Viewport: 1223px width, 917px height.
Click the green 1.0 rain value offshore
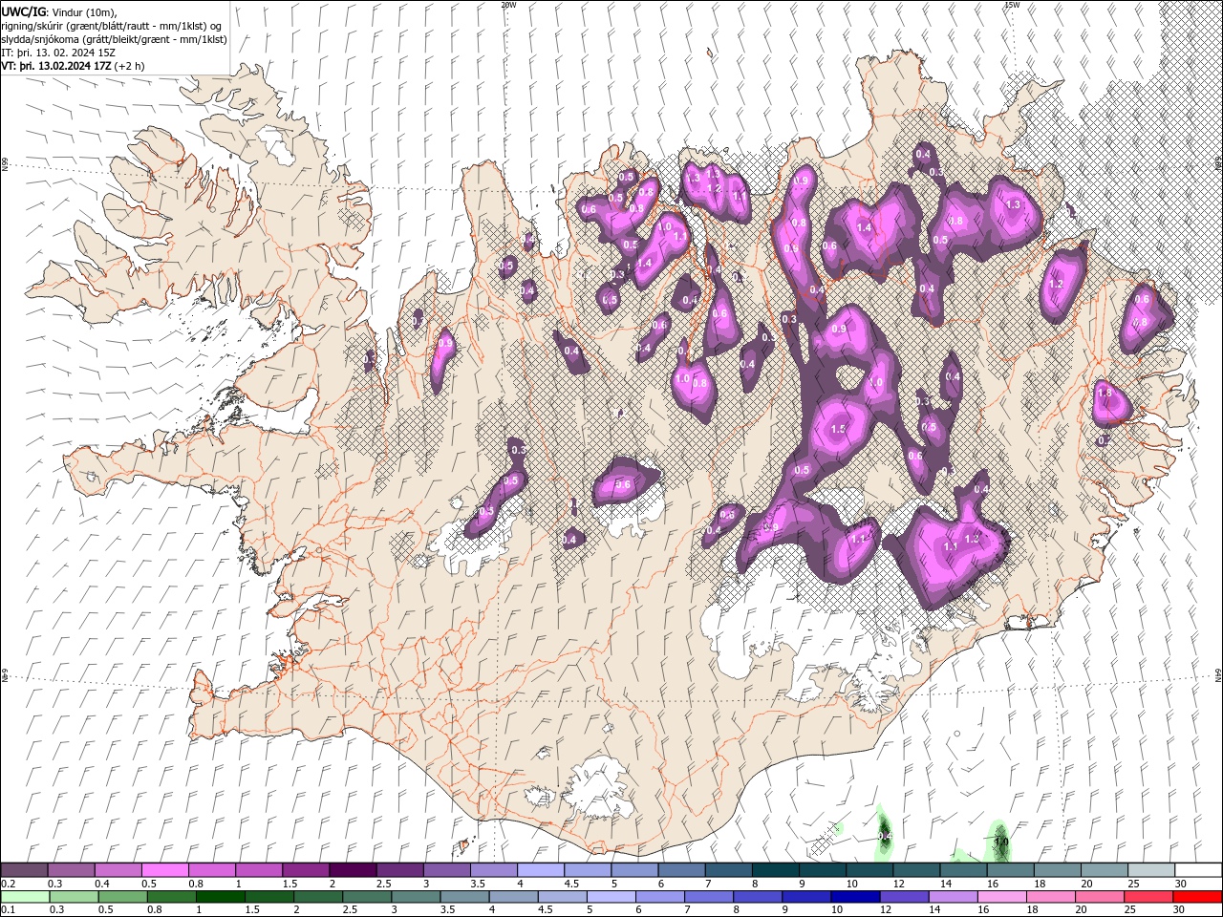point(1001,842)
